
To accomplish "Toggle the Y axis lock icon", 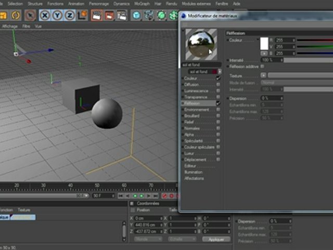I will click(x=57, y=15).
